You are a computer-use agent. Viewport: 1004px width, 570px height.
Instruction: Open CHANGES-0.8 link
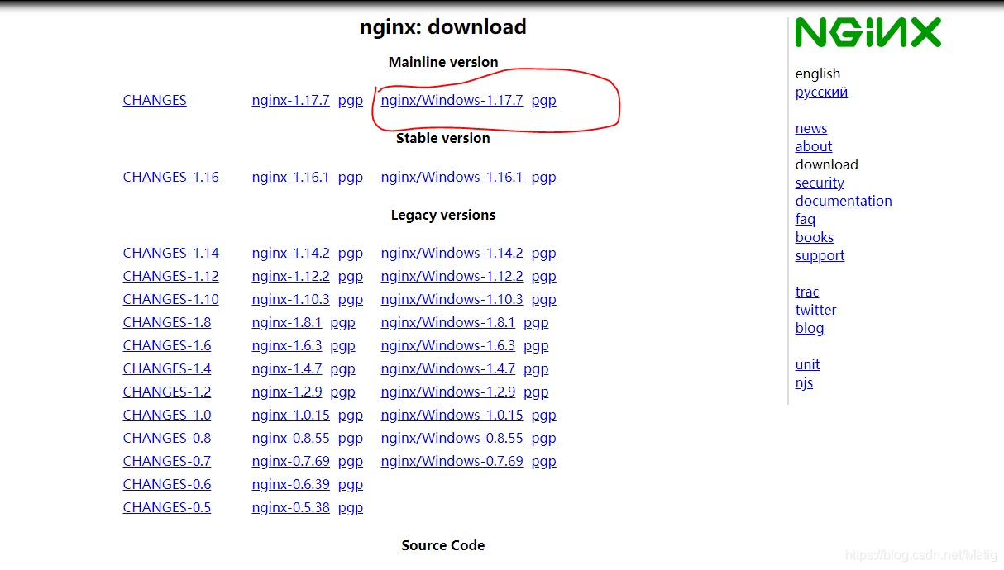[166, 438]
